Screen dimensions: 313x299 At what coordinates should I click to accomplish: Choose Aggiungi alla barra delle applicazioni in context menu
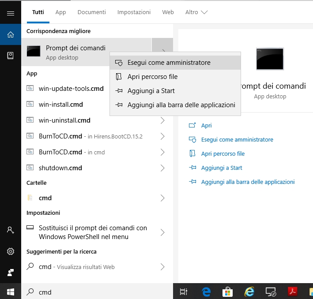pyautogui.click(x=175, y=105)
